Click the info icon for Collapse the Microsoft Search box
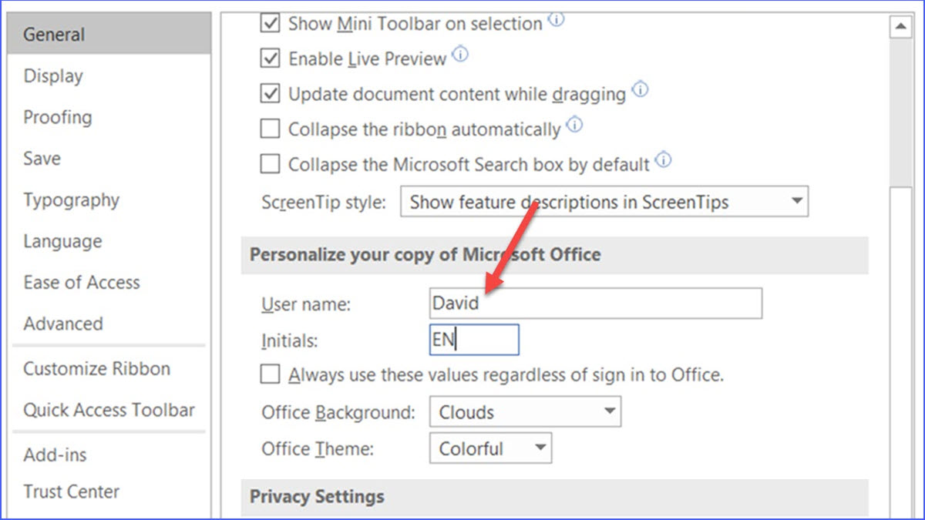This screenshot has height=520, width=925. (x=662, y=159)
